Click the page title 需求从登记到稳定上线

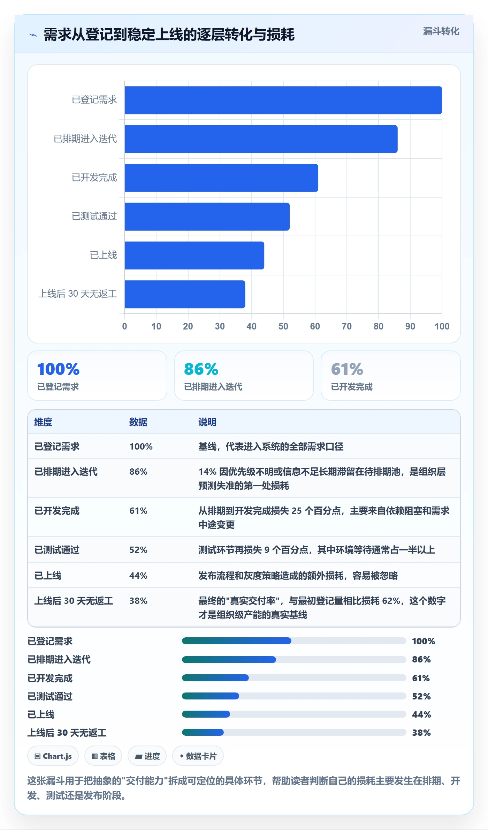[x=169, y=35]
